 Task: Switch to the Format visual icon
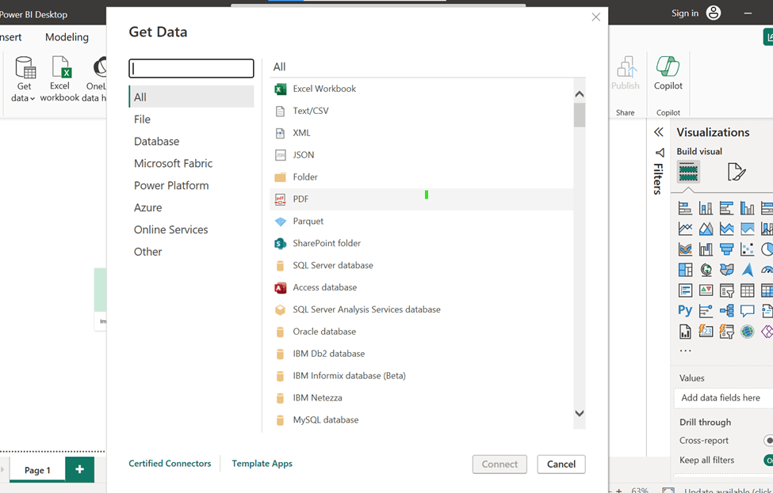[x=736, y=172]
